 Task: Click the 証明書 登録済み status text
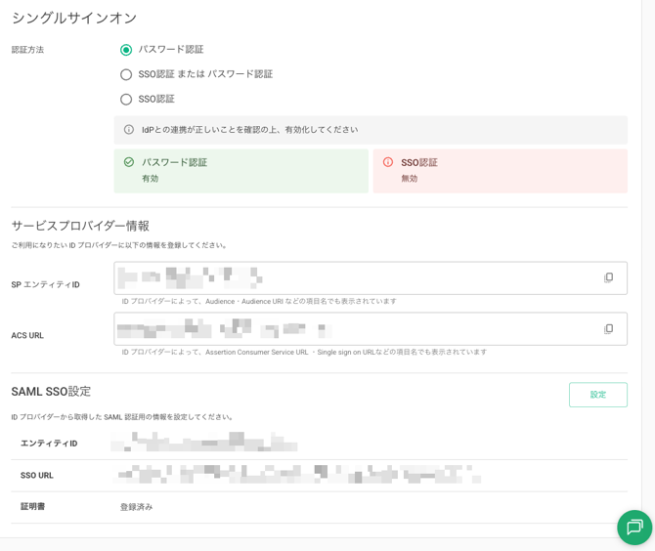[x=137, y=507]
